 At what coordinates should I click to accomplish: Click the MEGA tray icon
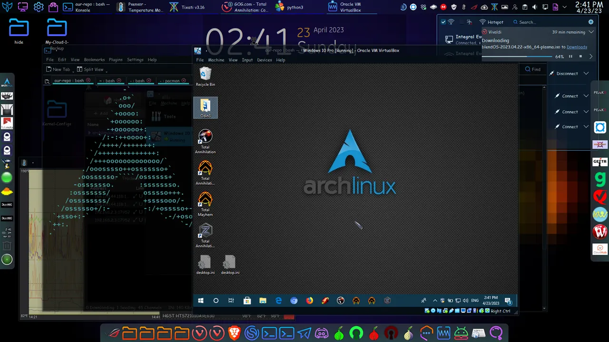tap(443, 7)
